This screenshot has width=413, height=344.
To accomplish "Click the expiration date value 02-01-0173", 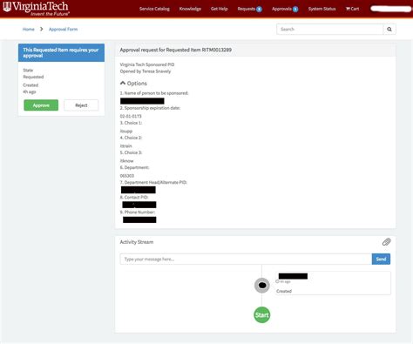I will (x=131, y=116).
